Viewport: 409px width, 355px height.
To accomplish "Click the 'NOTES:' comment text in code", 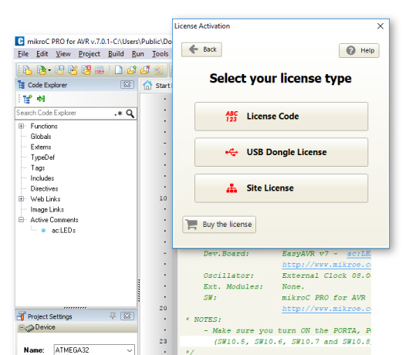I will click(x=208, y=319).
